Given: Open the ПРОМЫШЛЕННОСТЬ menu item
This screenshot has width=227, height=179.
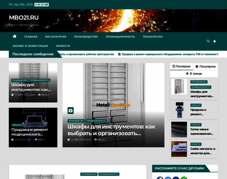Looking at the screenshot, I should point(120,37).
